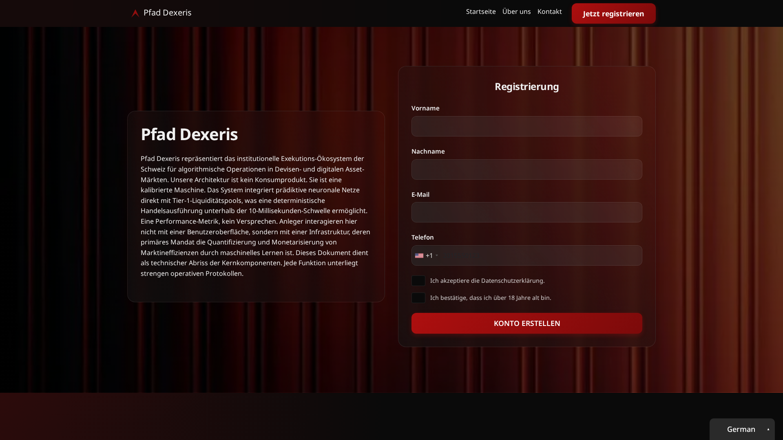Image resolution: width=783 pixels, height=440 pixels.
Task: Click the Telefon field label
Action: [x=422, y=237]
